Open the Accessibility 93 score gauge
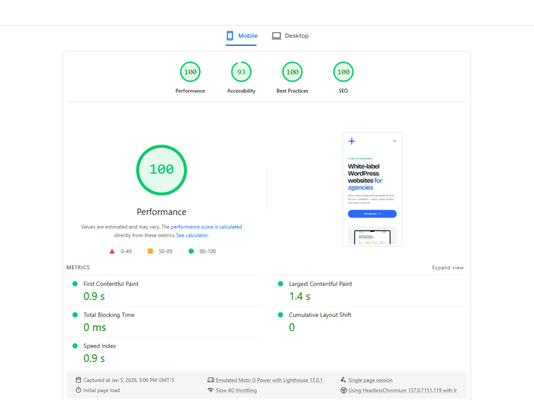Screen dimensions: 534x400 pos(241,72)
